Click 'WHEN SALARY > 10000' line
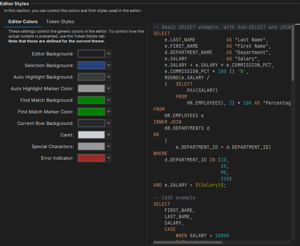This screenshot has height=246, width=300. click(x=202, y=235)
